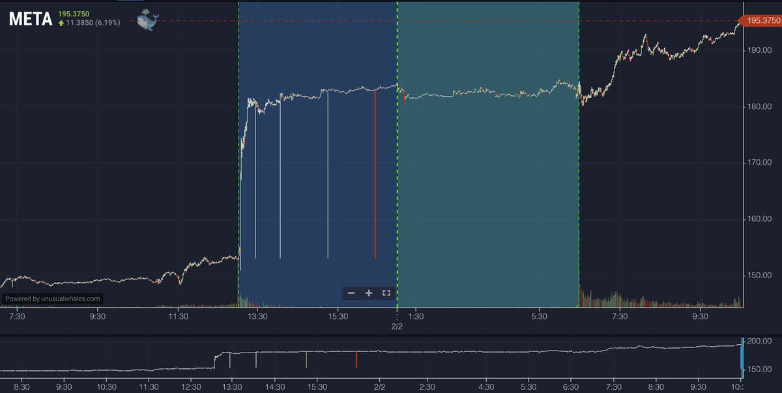Select the red volume spike candle on chart
The width and height of the screenshot is (782, 393).
[376, 176]
